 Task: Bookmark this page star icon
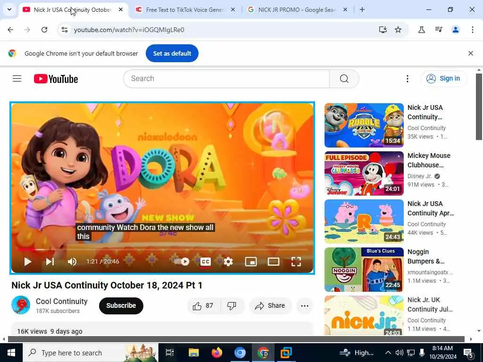coord(398,30)
